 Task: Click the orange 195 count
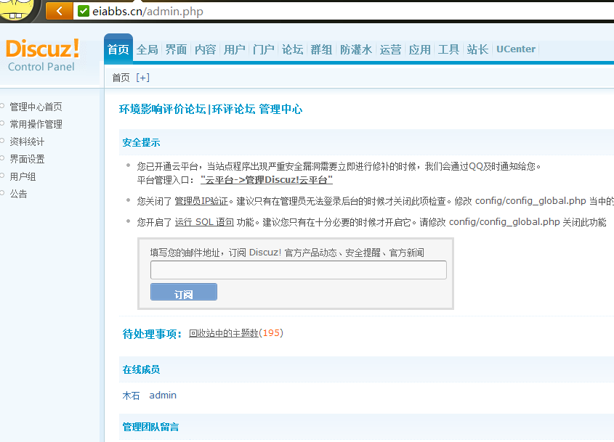tap(271, 333)
